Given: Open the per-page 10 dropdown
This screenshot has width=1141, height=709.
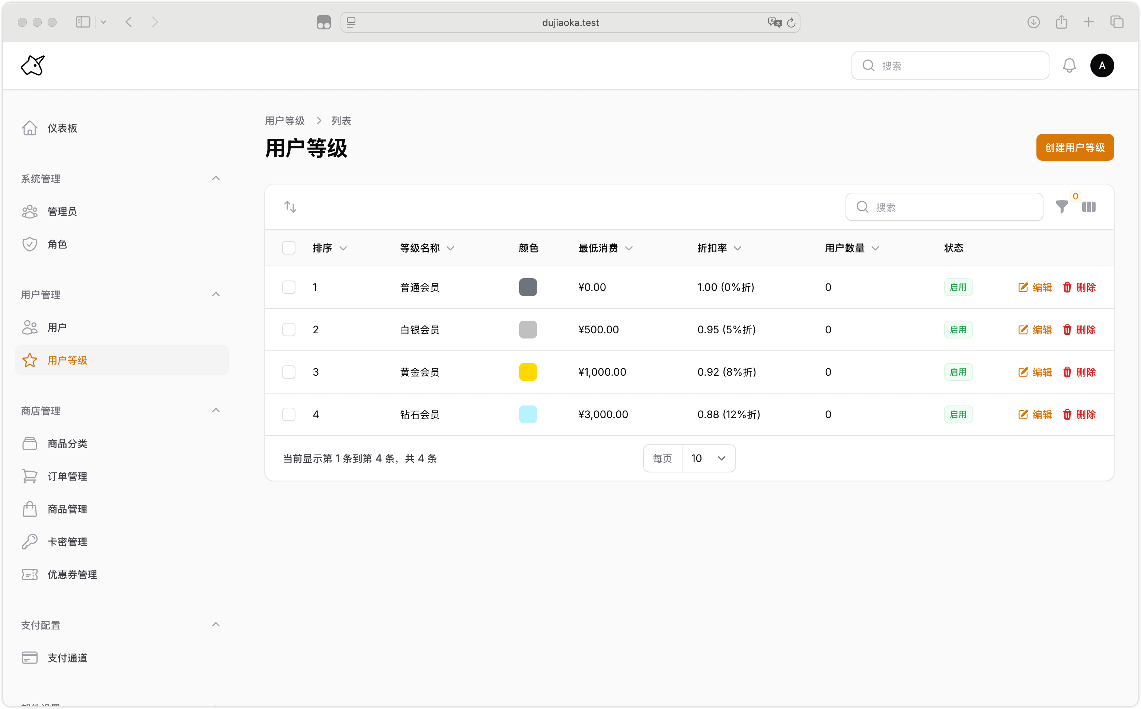Looking at the screenshot, I should tap(708, 458).
